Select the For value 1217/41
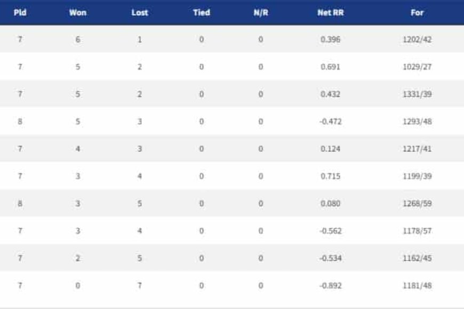 pos(417,149)
